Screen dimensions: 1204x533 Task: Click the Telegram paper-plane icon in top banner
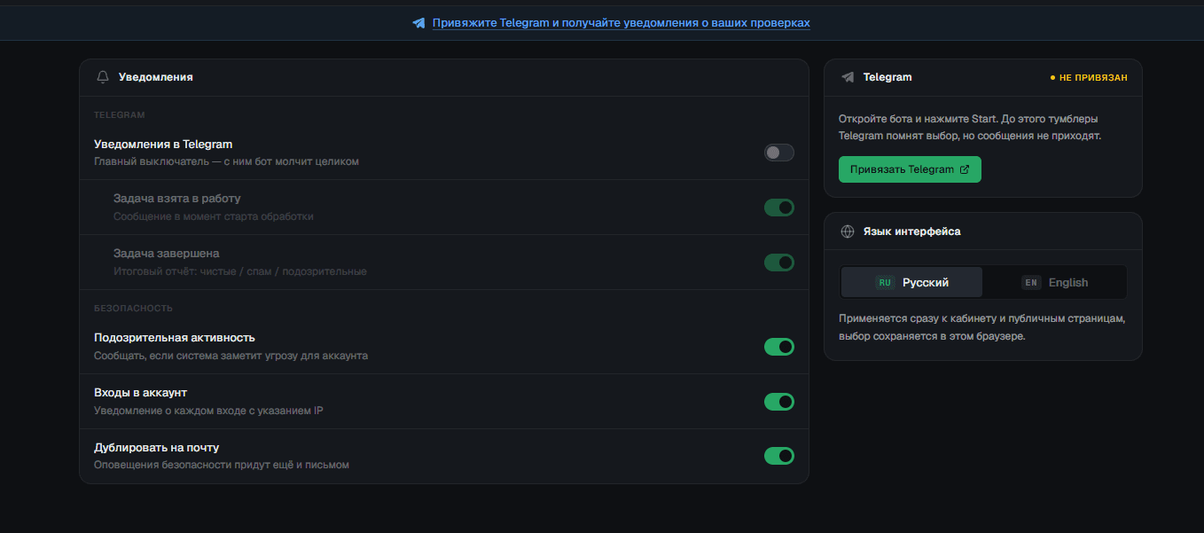coord(419,23)
